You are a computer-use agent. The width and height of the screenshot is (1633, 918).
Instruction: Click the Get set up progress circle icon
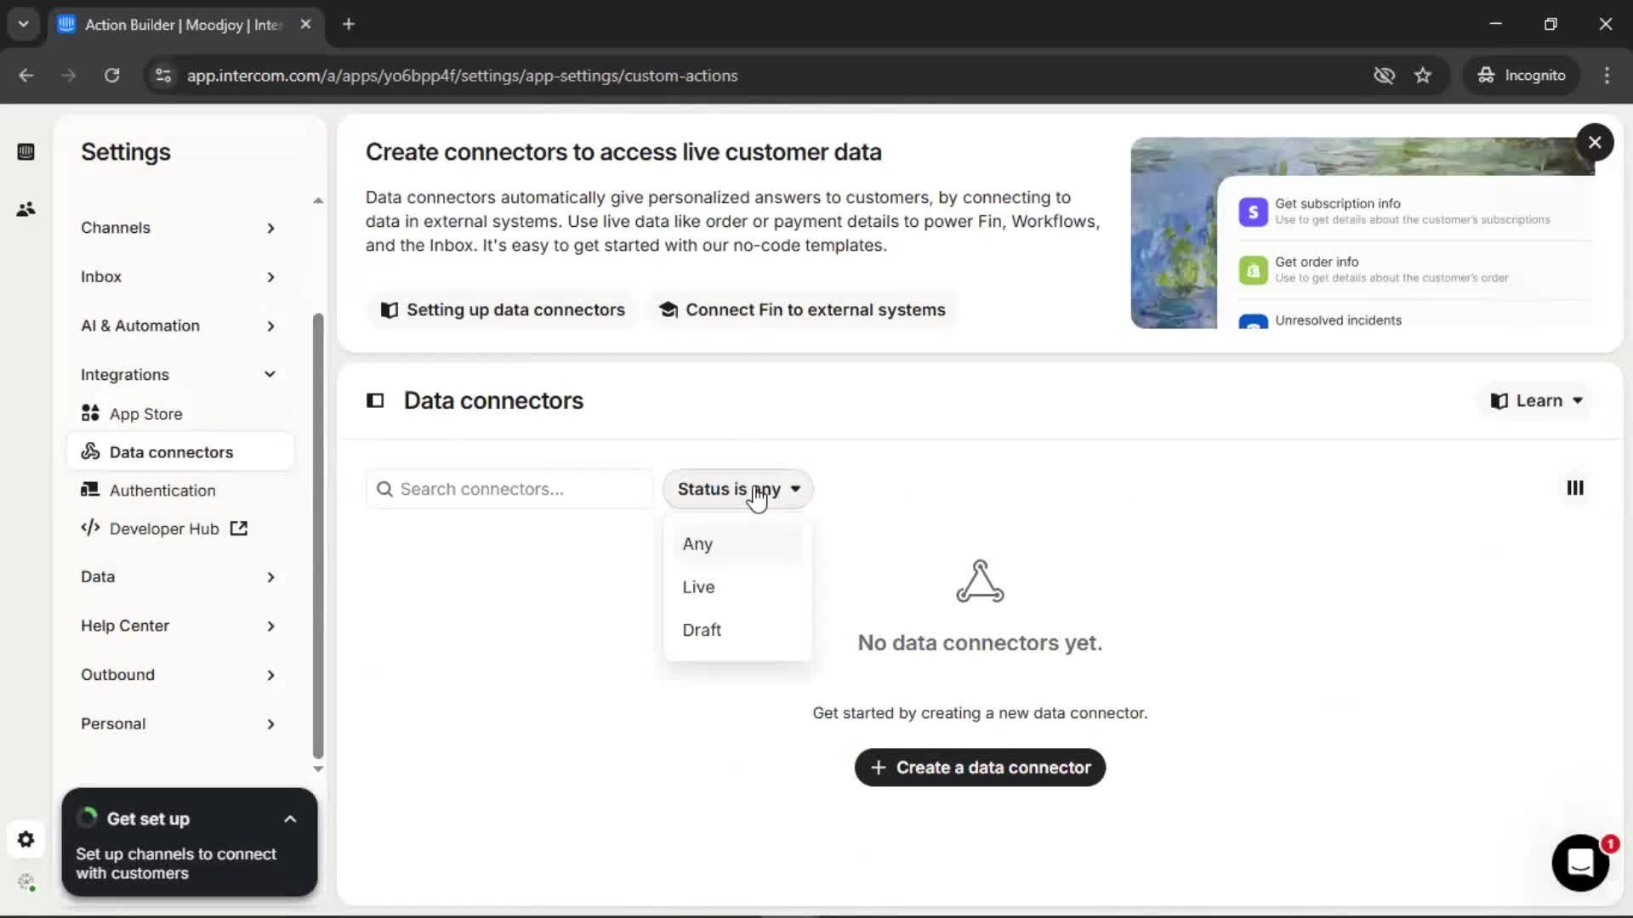point(87,818)
